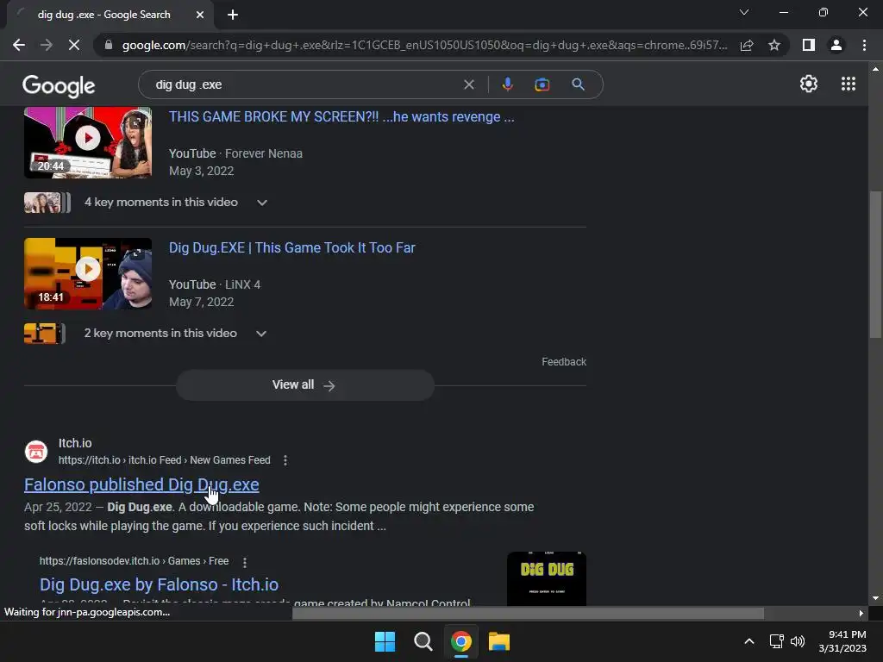Image resolution: width=883 pixels, height=662 pixels.
Task: Expand 4 key moments in this video
Action: coord(176,202)
